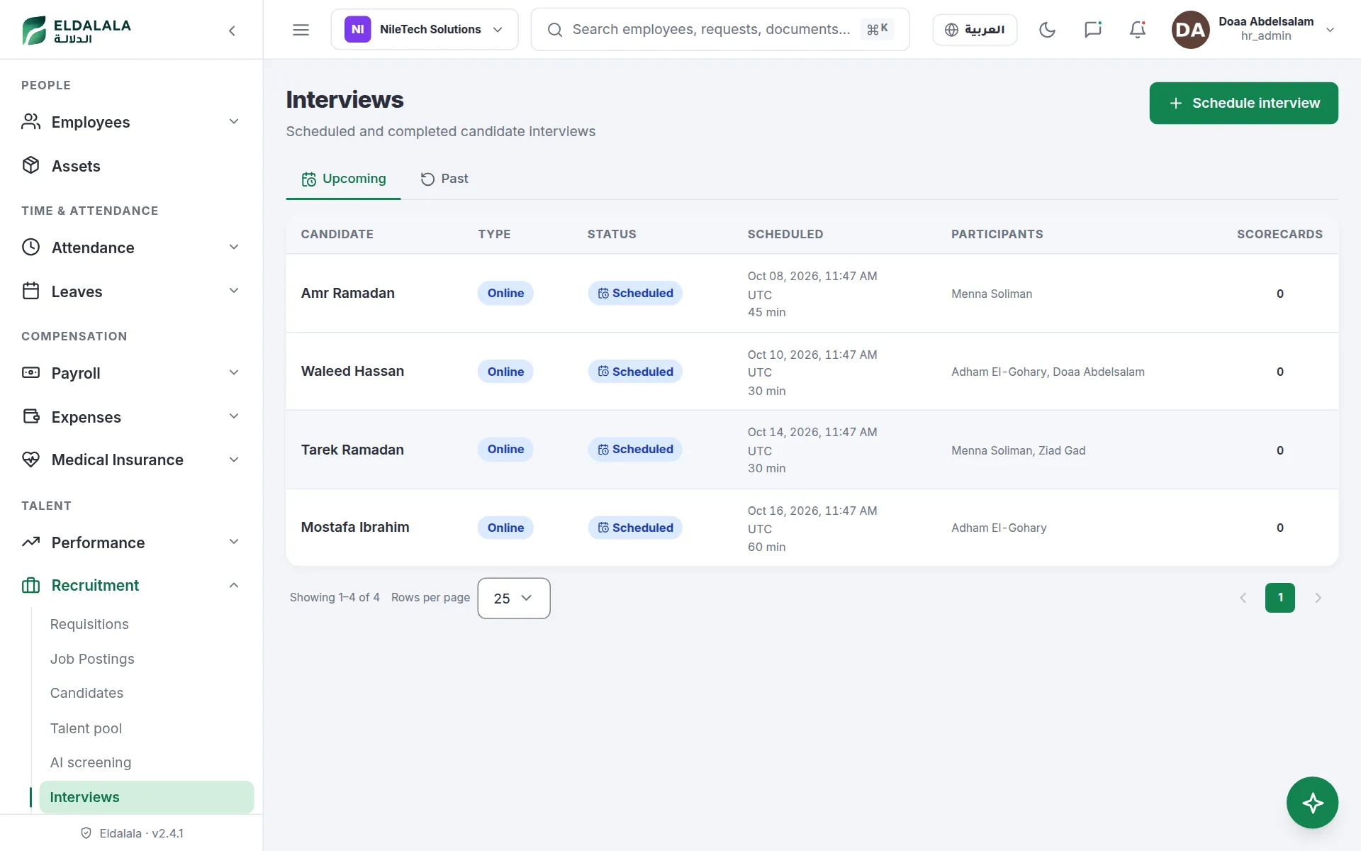This screenshot has height=851, width=1361.
Task: Focus the search employees field
Action: tap(719, 30)
